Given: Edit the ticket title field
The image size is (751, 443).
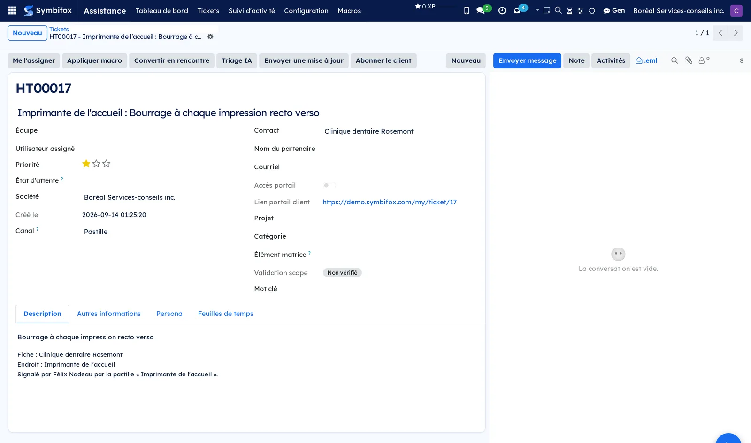Looking at the screenshot, I should 246,113.
